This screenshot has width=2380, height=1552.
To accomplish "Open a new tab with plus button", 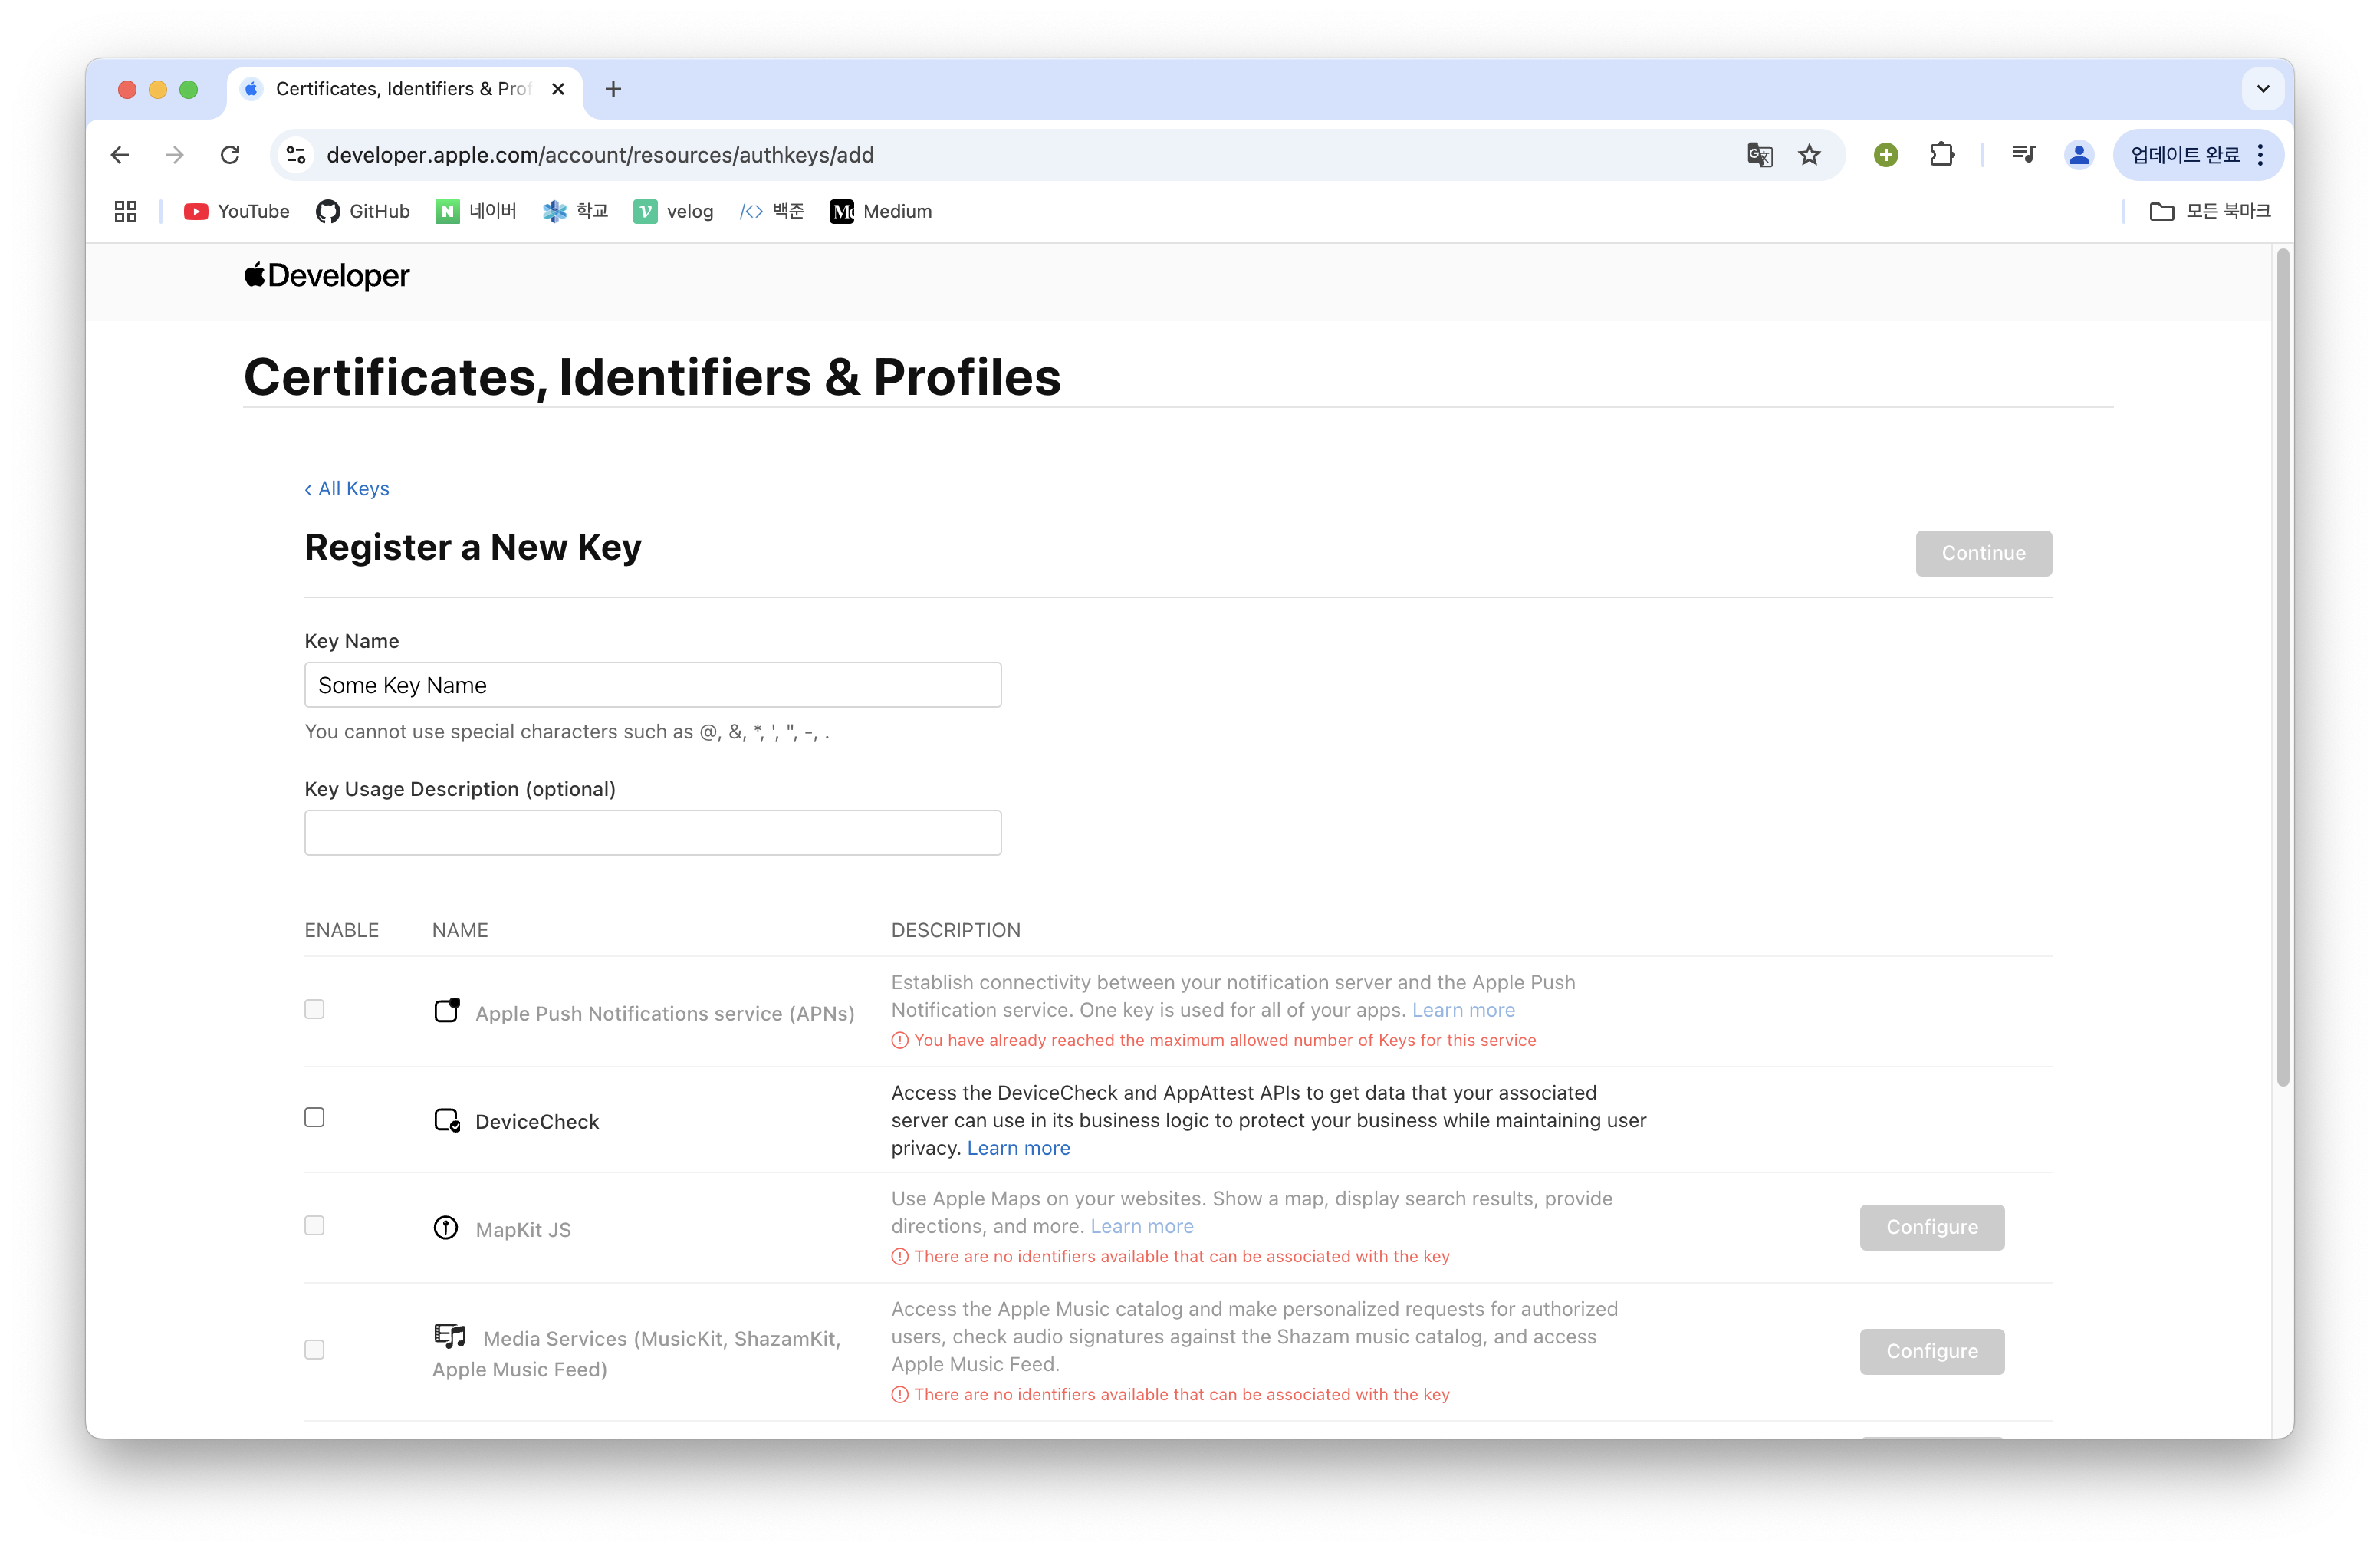I will [x=613, y=89].
